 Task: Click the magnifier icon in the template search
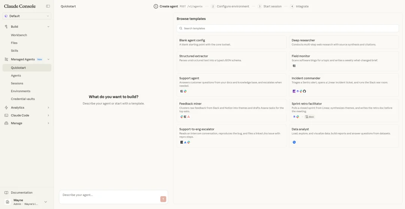pos(181,28)
